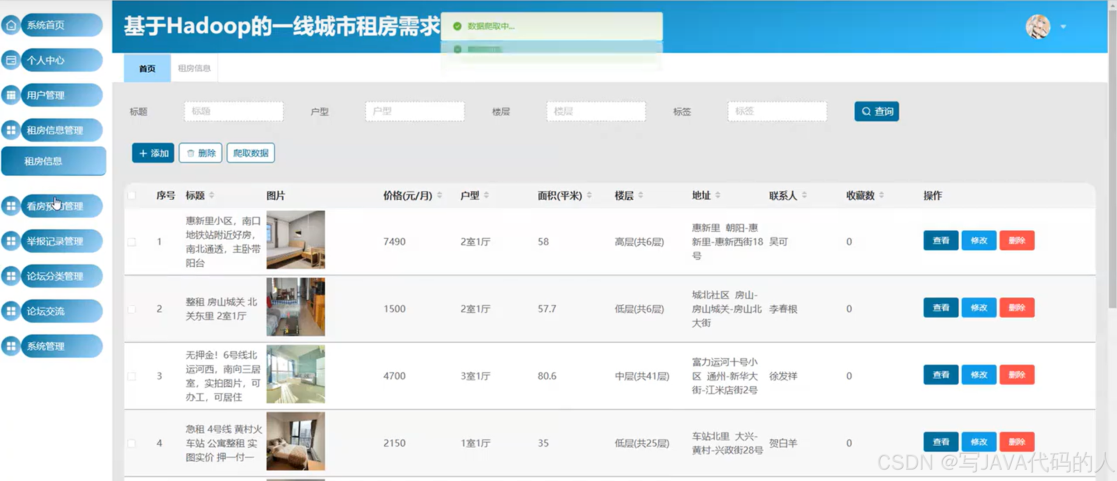The image size is (1117, 481).
Task: Expand 系统管理 sidebar menu
Action: point(62,346)
